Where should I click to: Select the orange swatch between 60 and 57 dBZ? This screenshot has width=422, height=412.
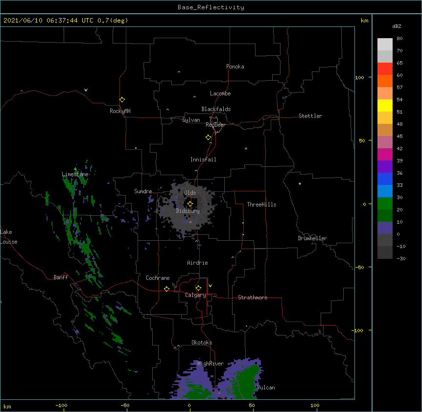[385, 81]
